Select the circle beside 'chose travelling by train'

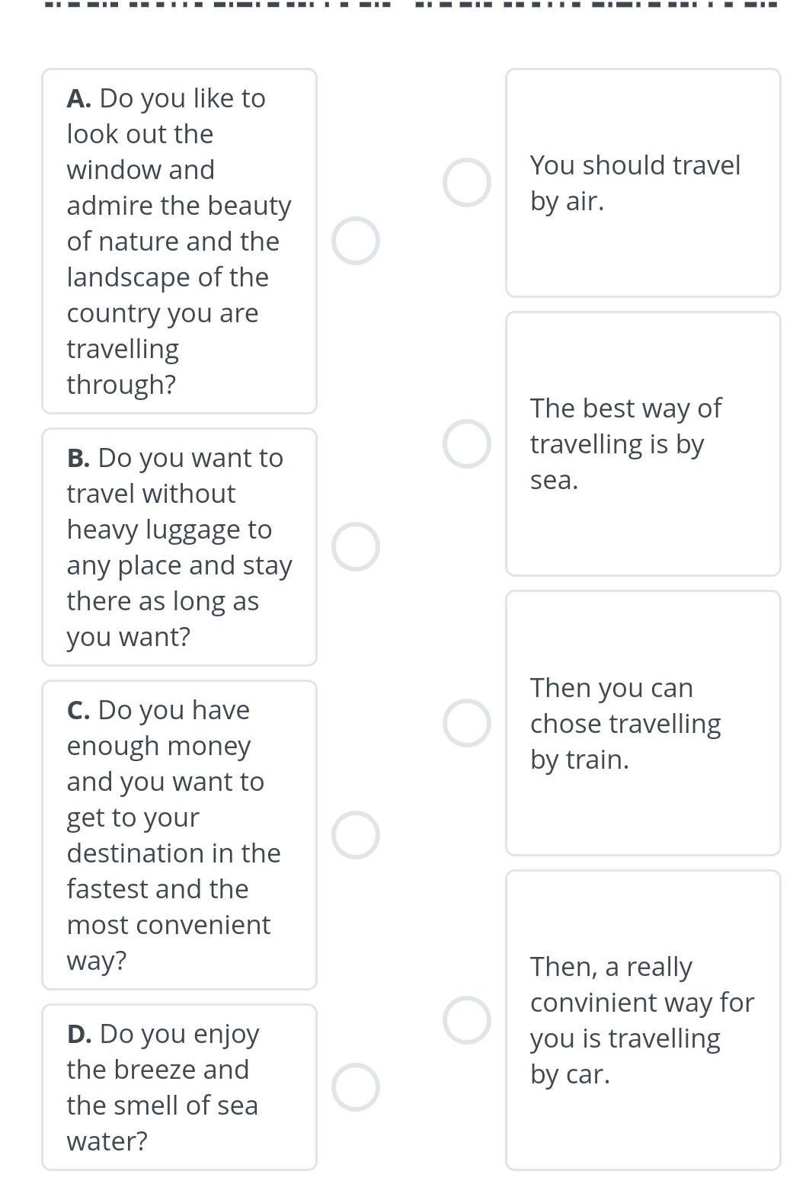coord(467,723)
